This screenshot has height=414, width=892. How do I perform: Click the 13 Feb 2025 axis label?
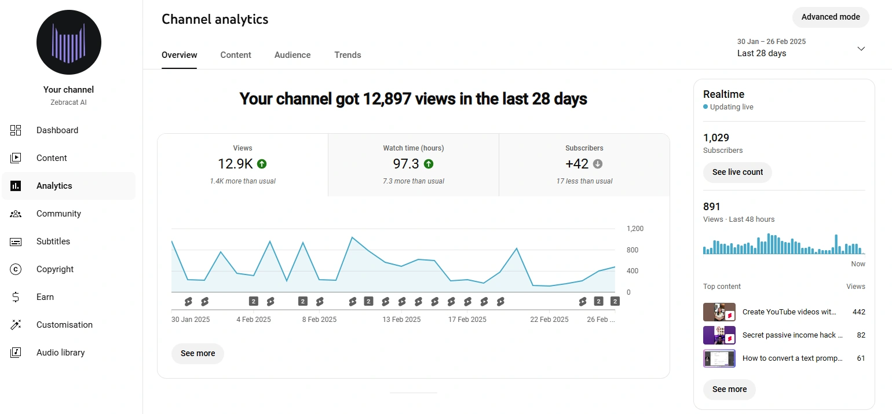[401, 320]
